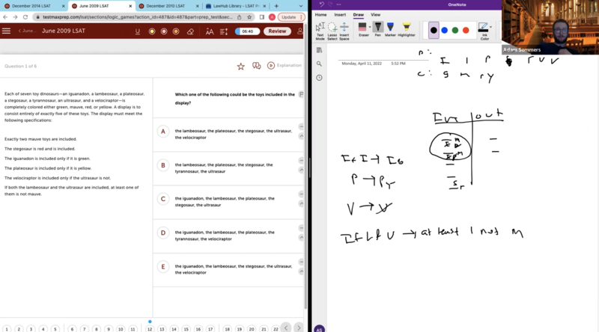Click the Review button
The width and height of the screenshot is (599, 332).
[277, 31]
